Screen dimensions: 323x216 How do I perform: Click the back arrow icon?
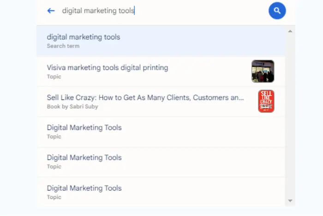click(51, 11)
